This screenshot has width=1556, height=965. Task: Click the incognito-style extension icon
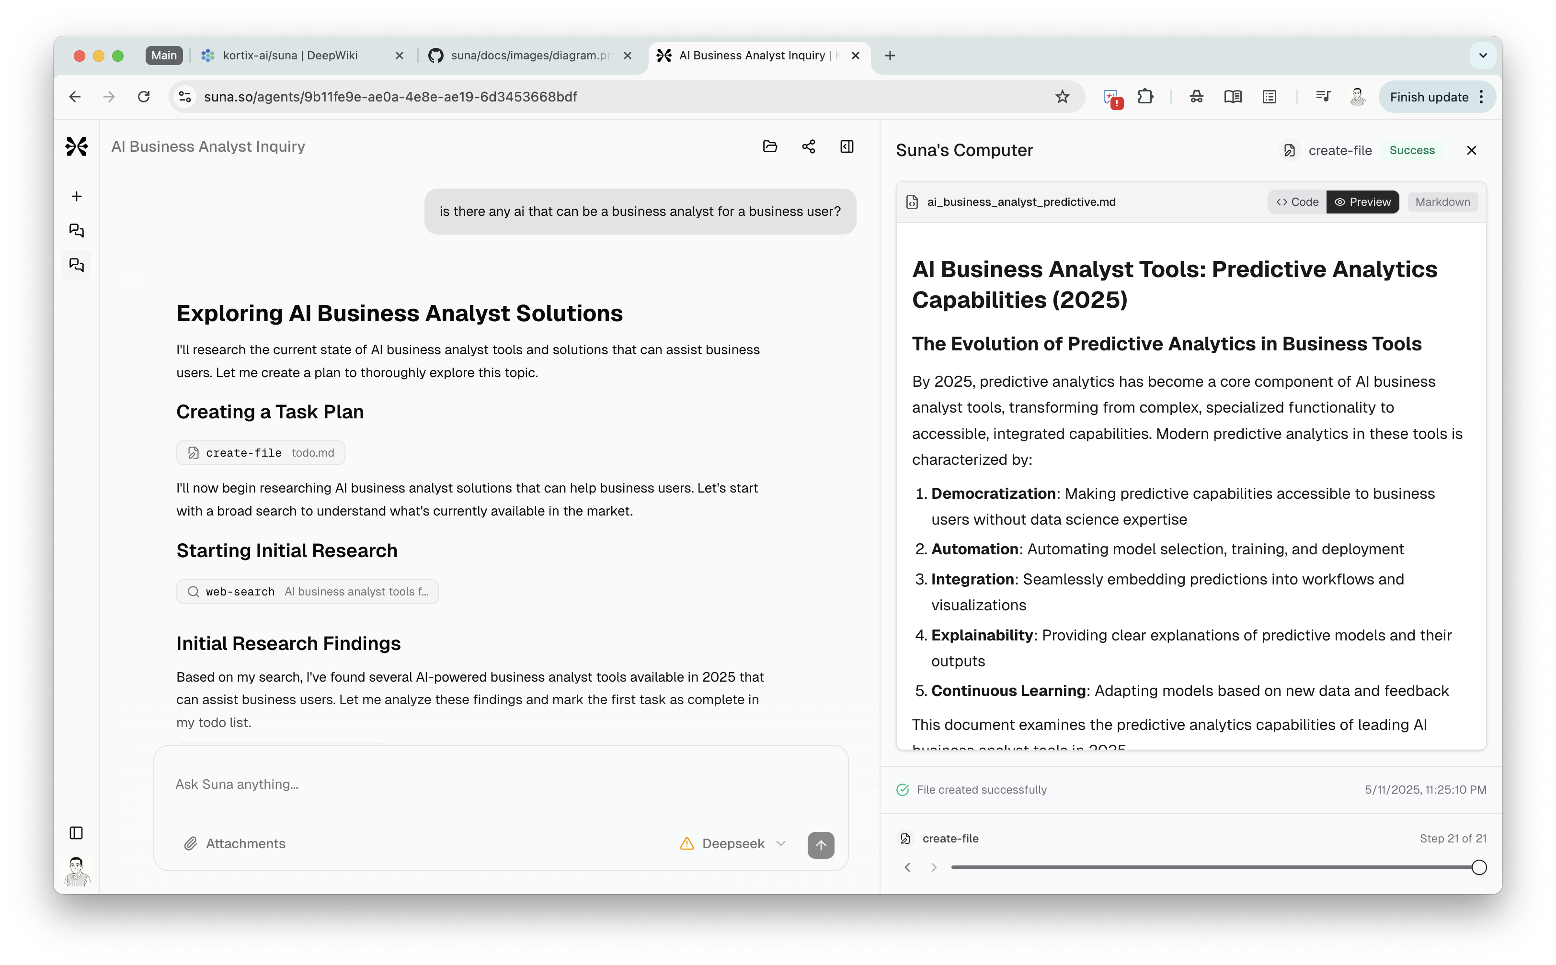pyautogui.click(x=1196, y=97)
